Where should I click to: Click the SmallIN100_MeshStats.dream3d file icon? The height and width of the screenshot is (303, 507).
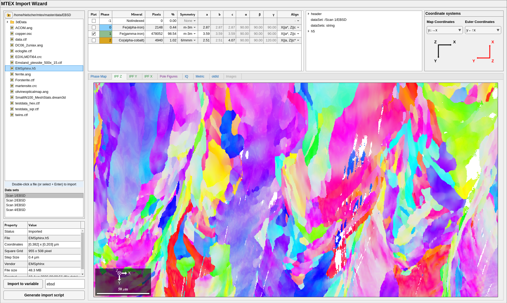pyautogui.click(x=12, y=98)
